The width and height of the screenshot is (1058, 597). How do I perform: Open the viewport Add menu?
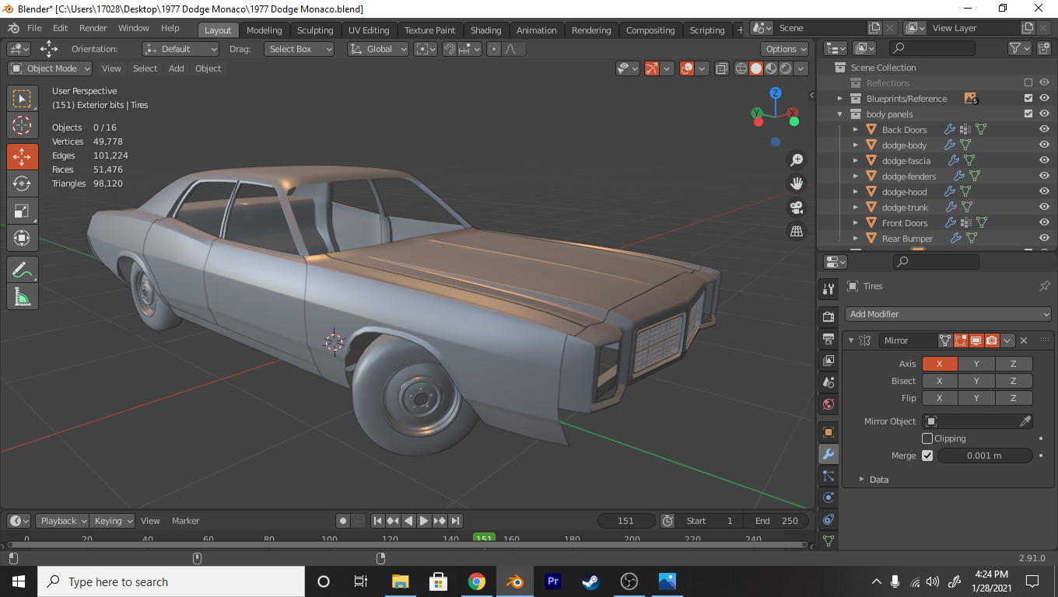coord(177,68)
